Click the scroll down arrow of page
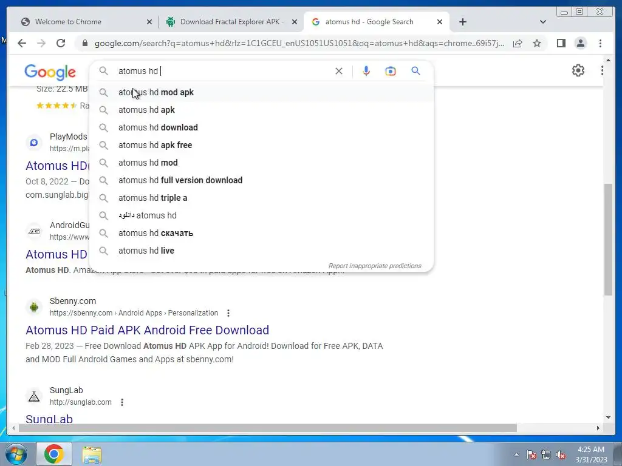 pyautogui.click(x=608, y=417)
